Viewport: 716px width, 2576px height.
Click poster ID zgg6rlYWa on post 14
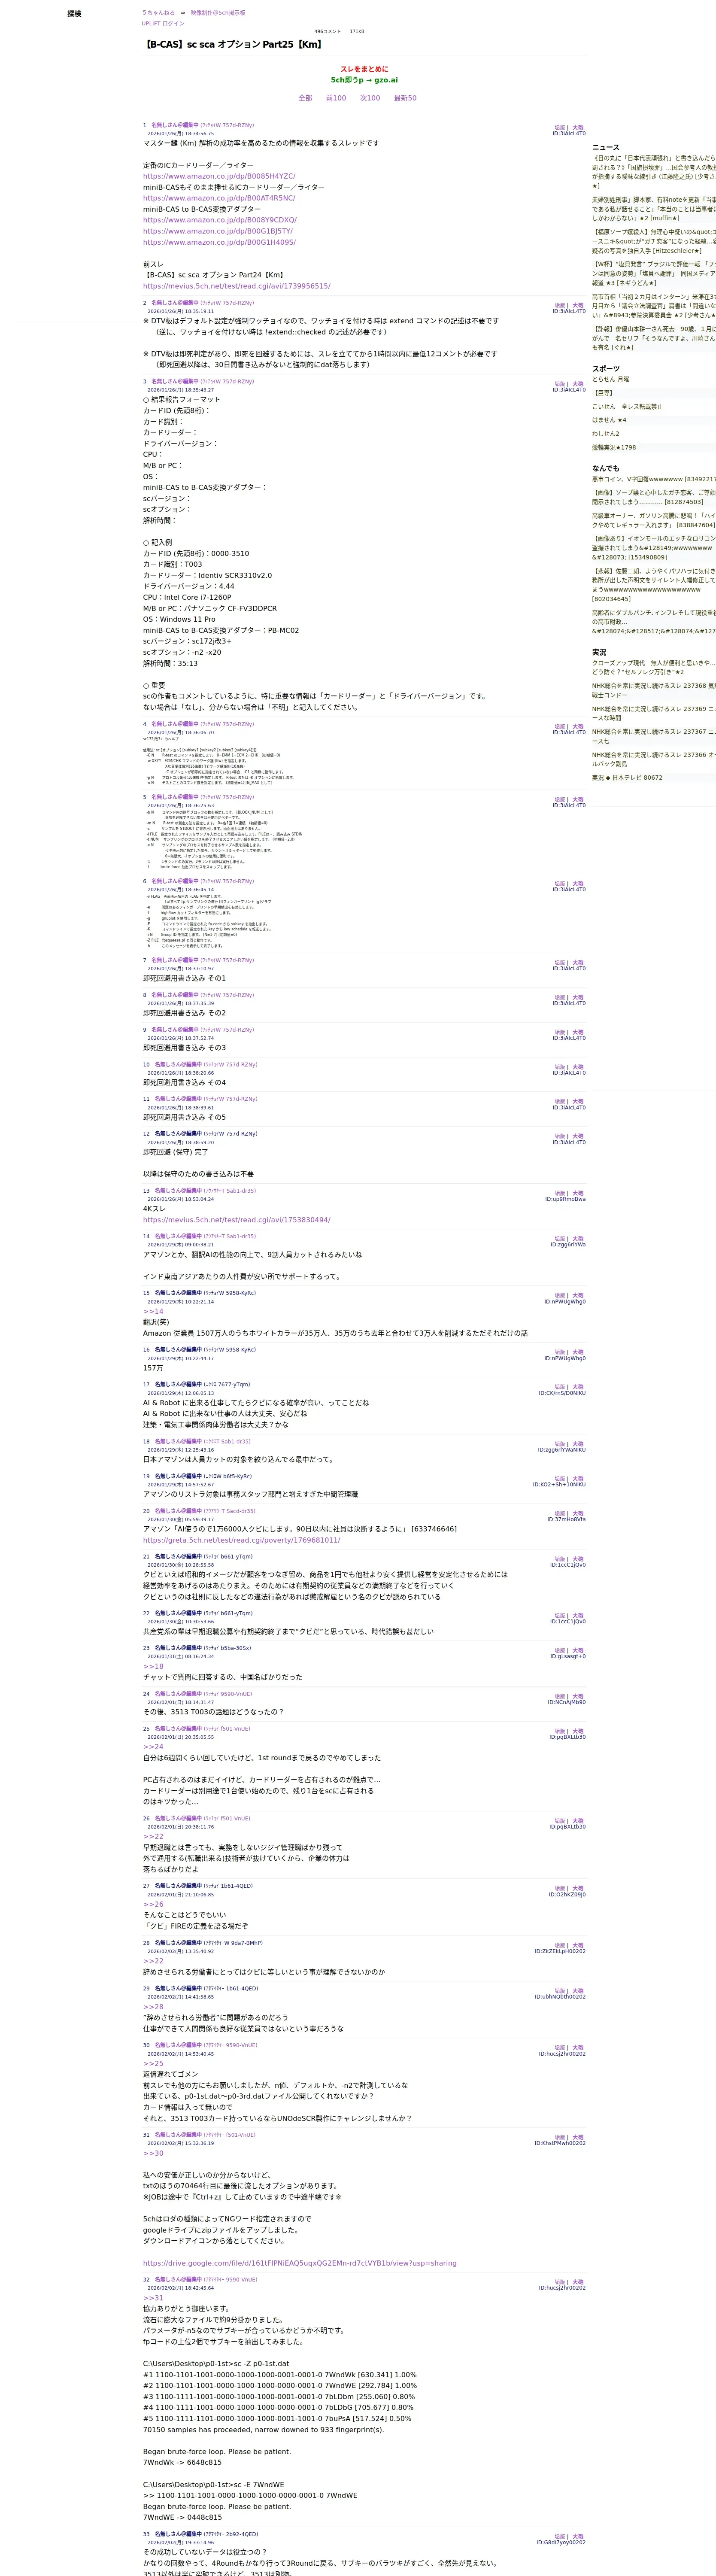pos(568,1245)
